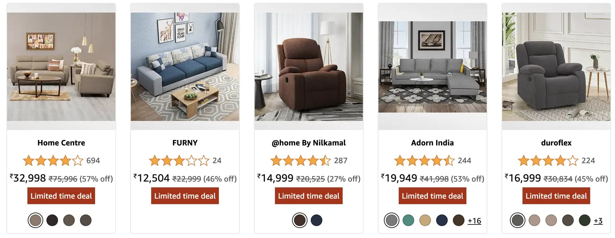Screen dimensions: 615x238
Task: Open the 694 ratings for Home Centre
Action: click(93, 160)
